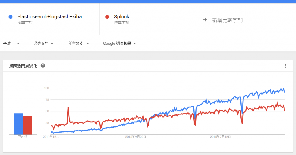Open the 所有類別 category dropdown
This screenshot has height=155, width=296.
[x=79, y=44]
